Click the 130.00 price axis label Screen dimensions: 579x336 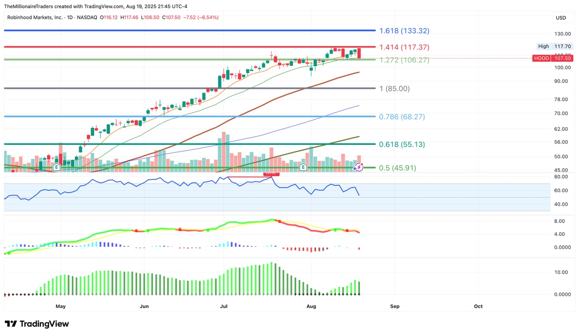(562, 34)
